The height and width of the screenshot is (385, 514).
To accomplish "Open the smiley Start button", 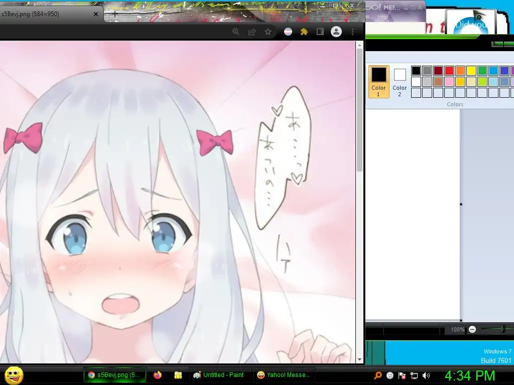I will pos(14,375).
